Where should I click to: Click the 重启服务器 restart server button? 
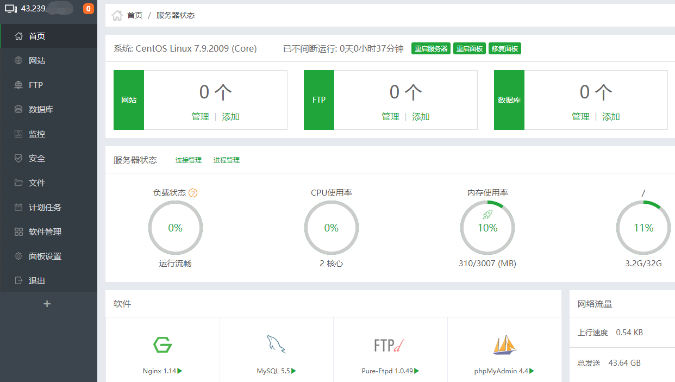430,48
